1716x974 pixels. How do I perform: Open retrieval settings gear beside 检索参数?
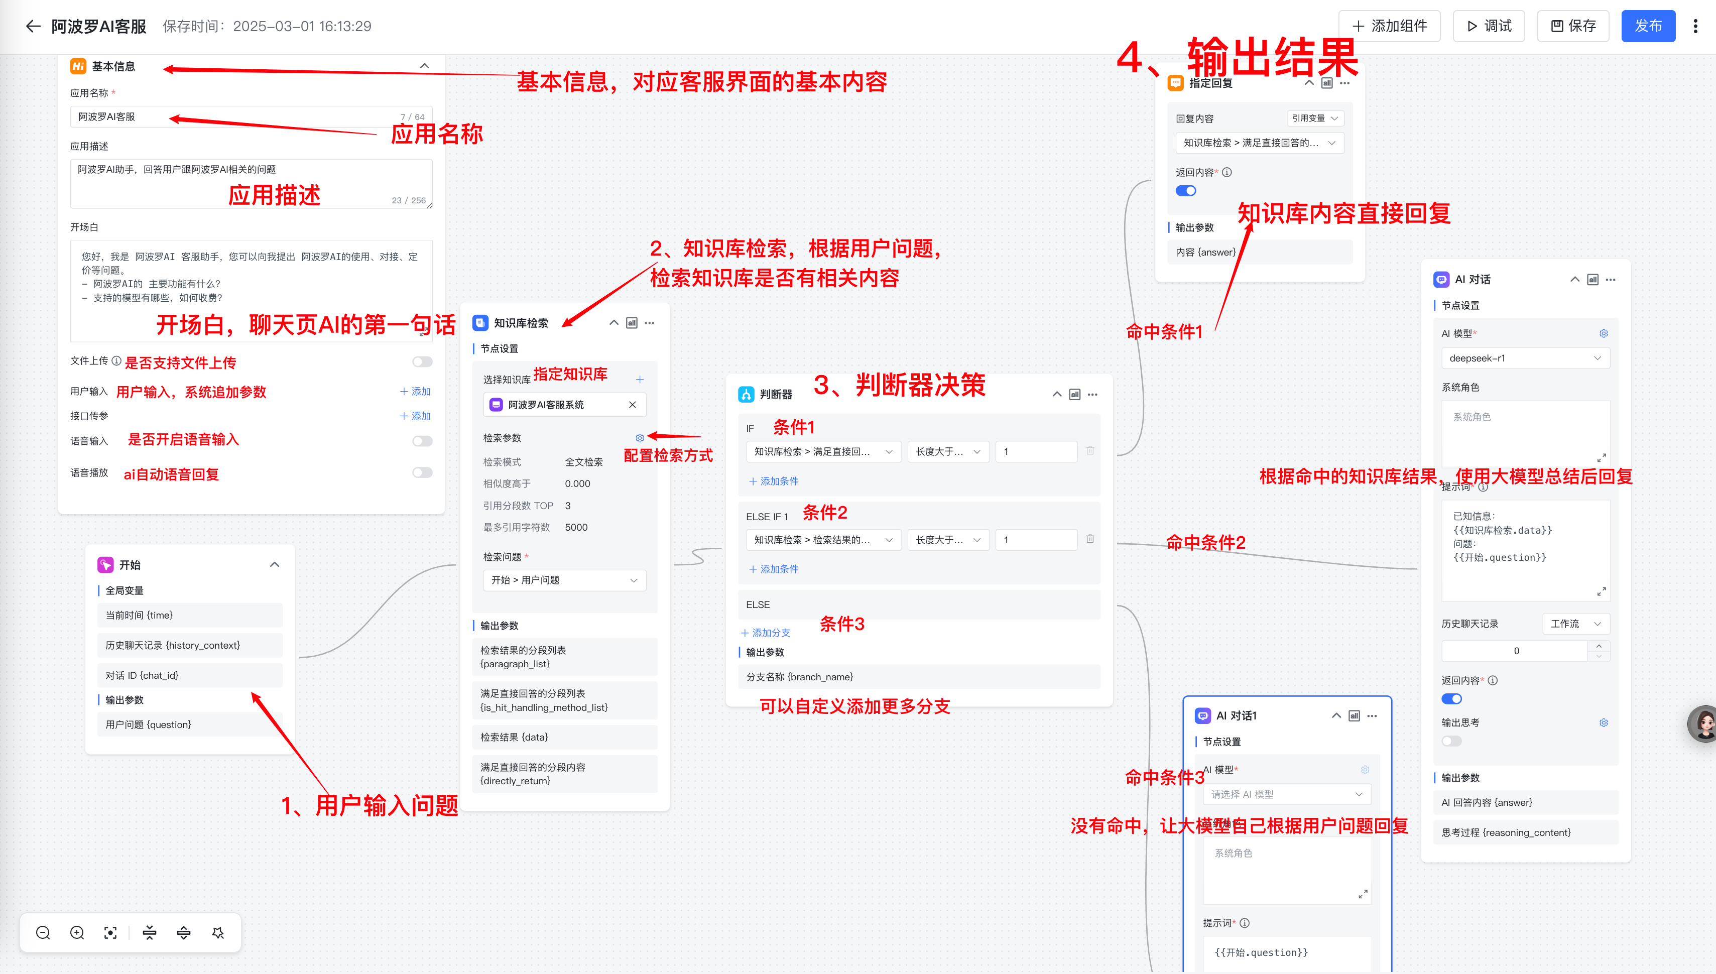coord(639,438)
